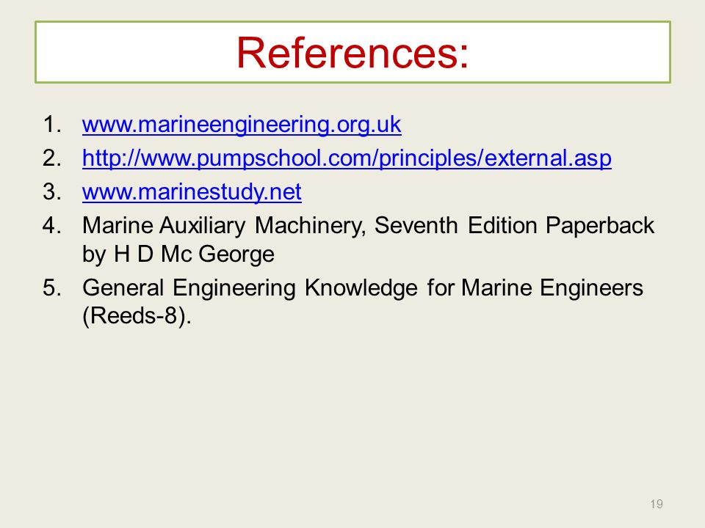The image size is (705, 528).
Task: Click the words Marine Engineers ending reference five
Action: (x=552, y=288)
